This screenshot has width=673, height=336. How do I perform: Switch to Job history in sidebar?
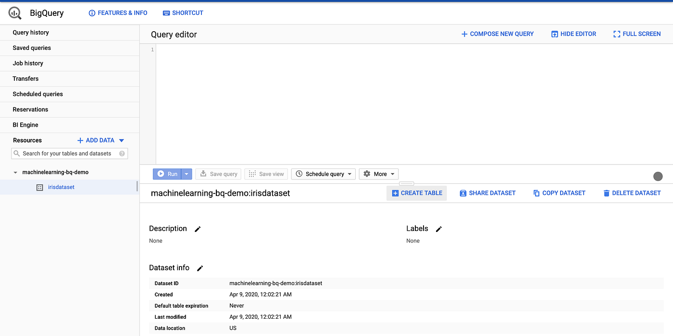point(27,63)
